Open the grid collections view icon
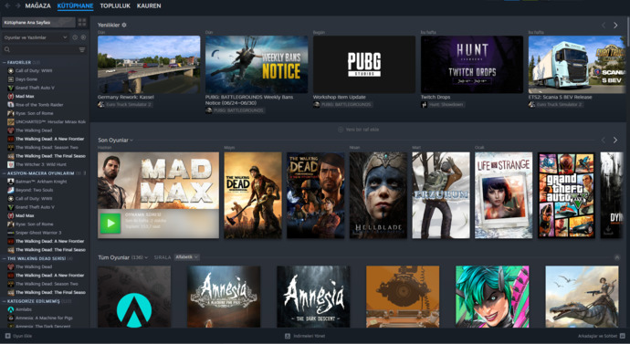Screen dimensions: 630x344 point(82,23)
